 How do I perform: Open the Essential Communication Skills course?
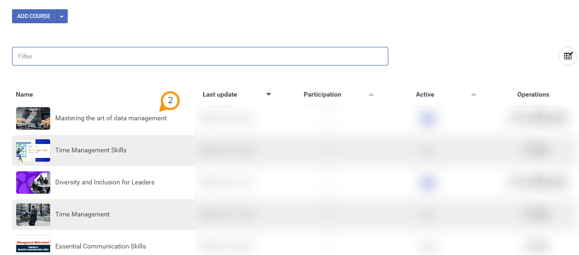coord(101,246)
